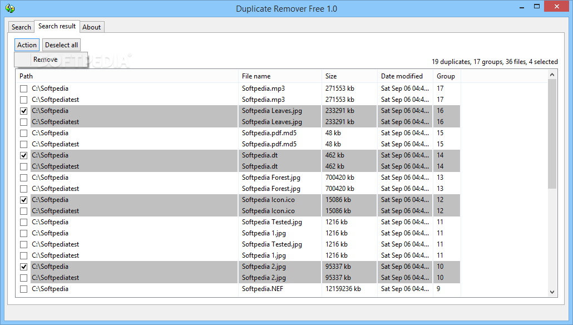Minimize the Duplicate Remover window
The height and width of the screenshot is (325, 573).
coord(522,7)
